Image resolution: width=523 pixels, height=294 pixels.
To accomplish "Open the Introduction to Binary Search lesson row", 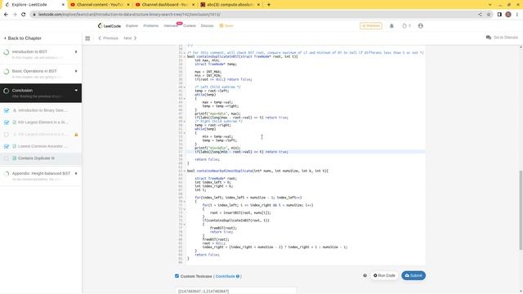I will (41, 110).
